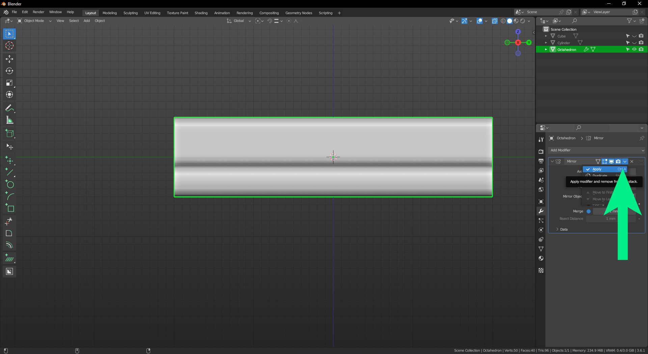Activate the Move tool
Viewport: 648px width, 354px height.
pyautogui.click(x=9, y=59)
